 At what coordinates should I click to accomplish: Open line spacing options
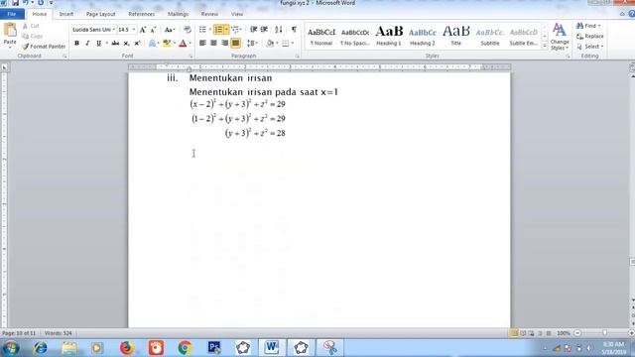[252, 43]
